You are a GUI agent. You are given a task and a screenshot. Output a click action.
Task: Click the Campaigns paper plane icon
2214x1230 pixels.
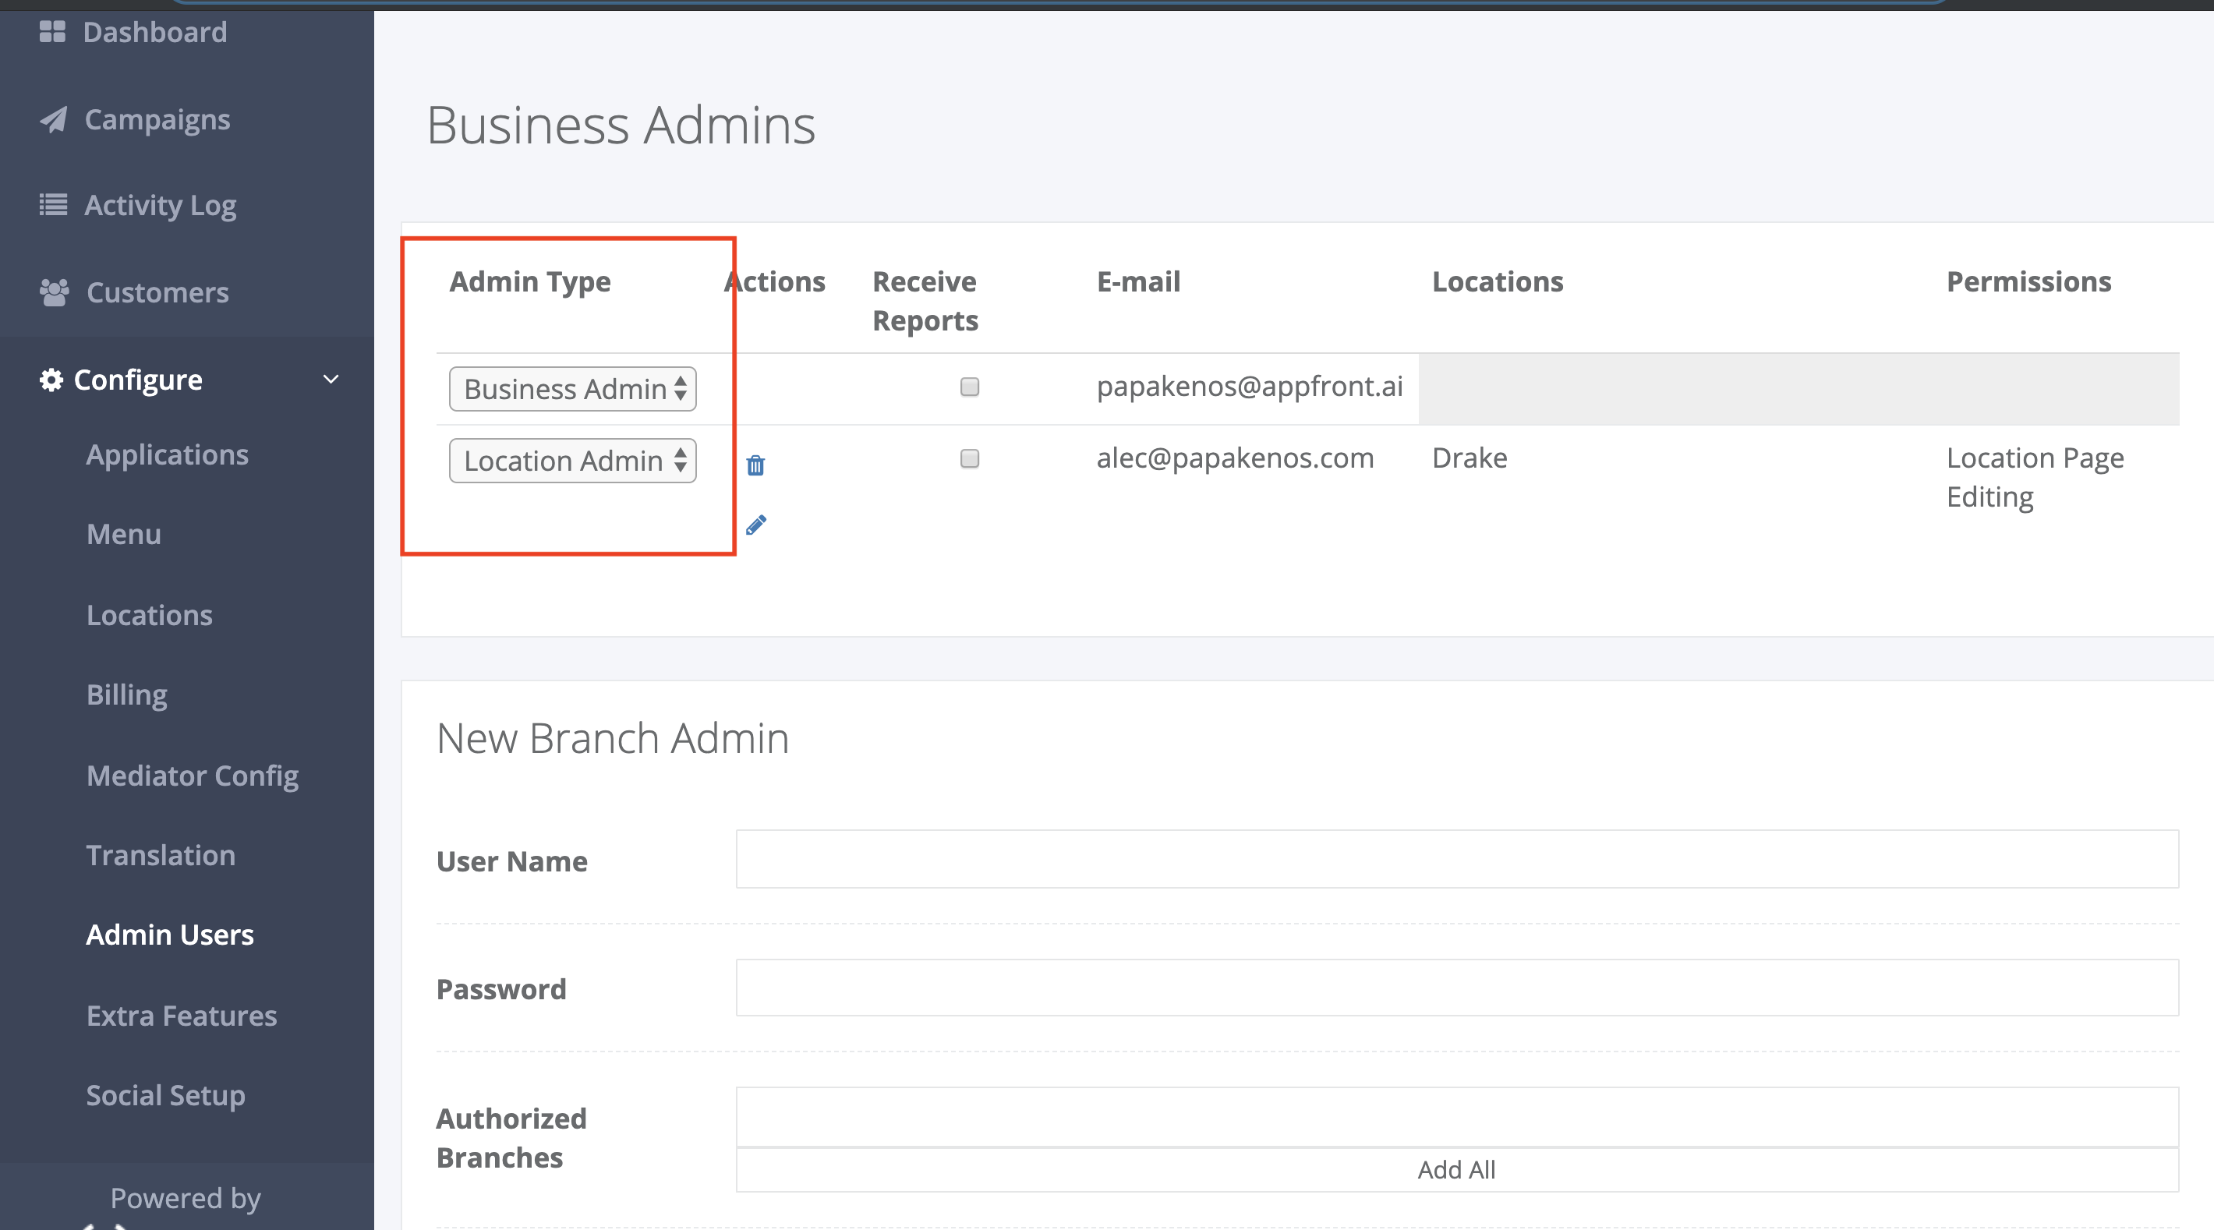coord(53,119)
